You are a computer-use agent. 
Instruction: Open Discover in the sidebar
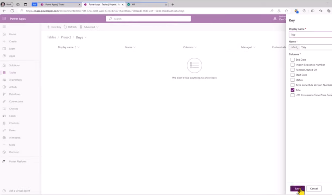pyautogui.click(x=14, y=152)
